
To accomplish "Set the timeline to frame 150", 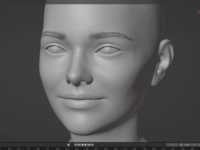I will point(105,149).
